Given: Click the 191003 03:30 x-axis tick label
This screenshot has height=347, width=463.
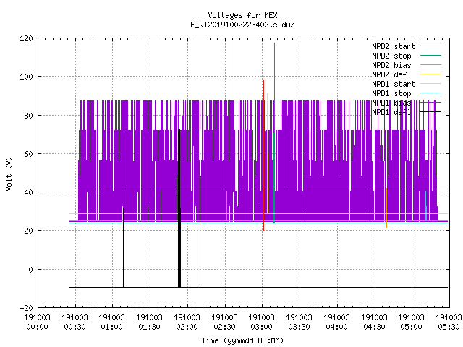Looking at the screenshot, I should (x=299, y=322).
